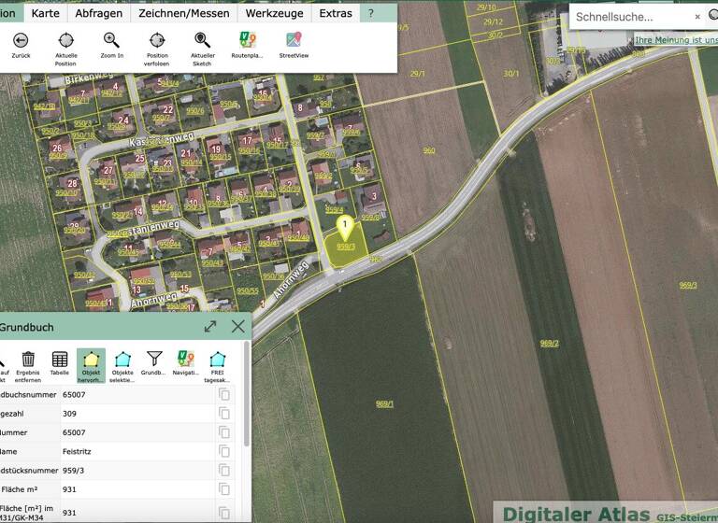Click the FREI tagesaktuell polygon icon
The image size is (718, 523).
click(x=218, y=360)
